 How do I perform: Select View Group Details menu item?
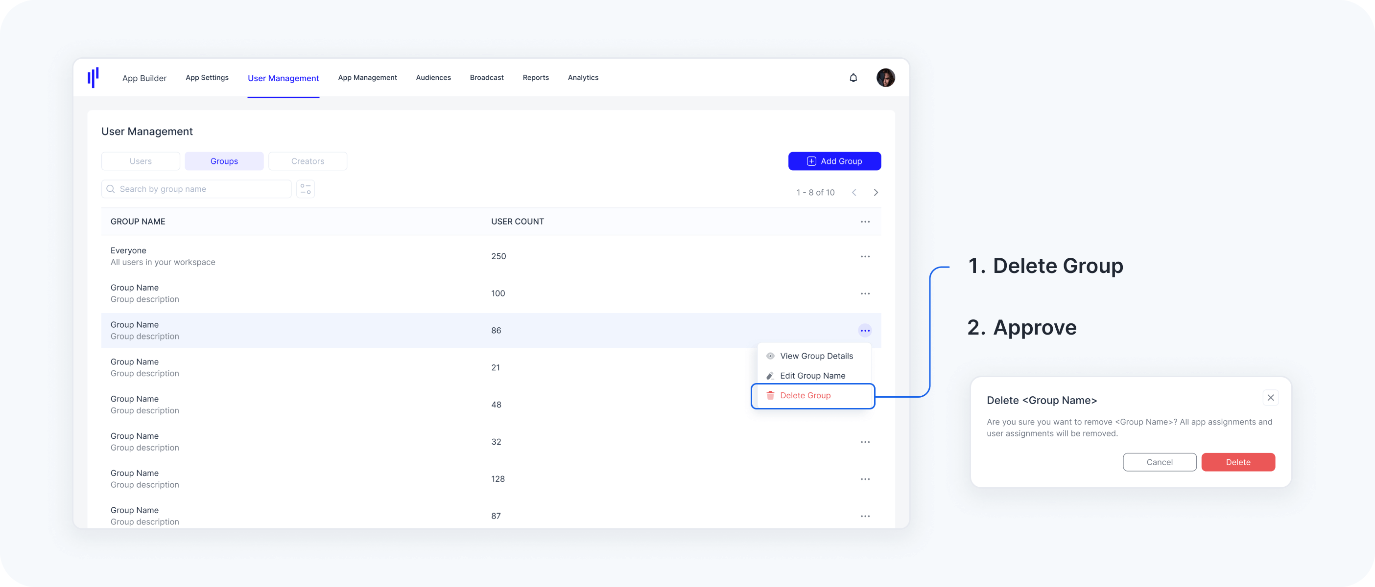pos(816,356)
